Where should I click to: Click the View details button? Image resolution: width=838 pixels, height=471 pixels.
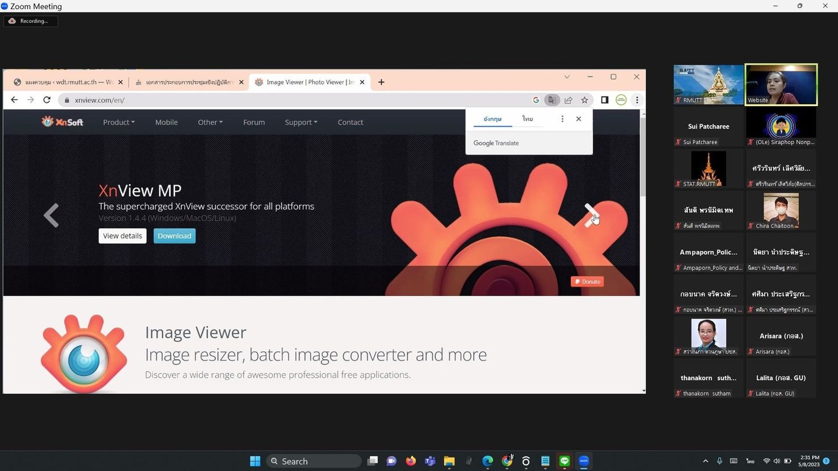coord(122,236)
